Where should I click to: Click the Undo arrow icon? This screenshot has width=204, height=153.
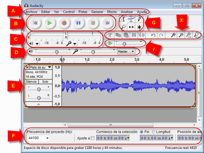(x=153, y=35)
